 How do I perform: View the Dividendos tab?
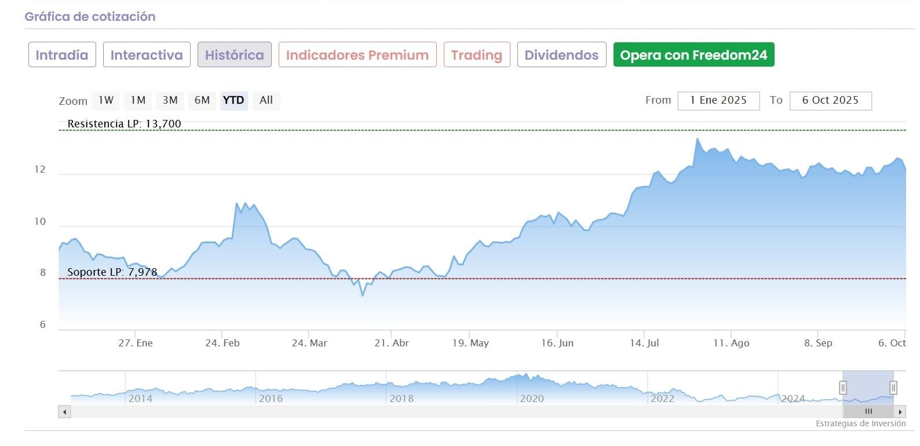tap(561, 55)
